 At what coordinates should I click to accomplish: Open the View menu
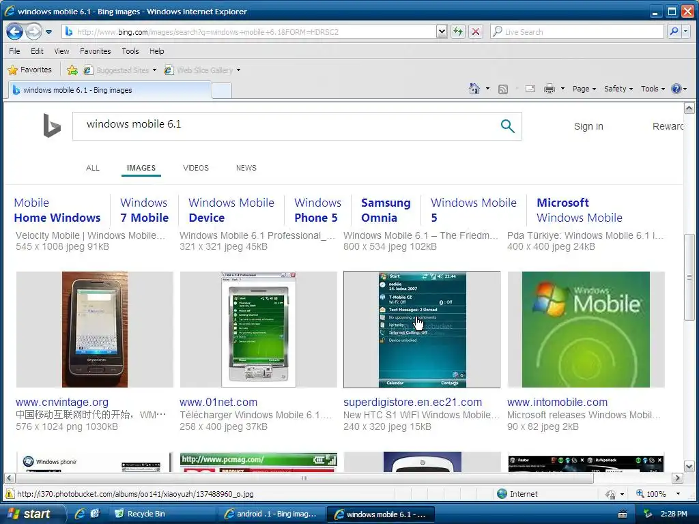(x=61, y=51)
